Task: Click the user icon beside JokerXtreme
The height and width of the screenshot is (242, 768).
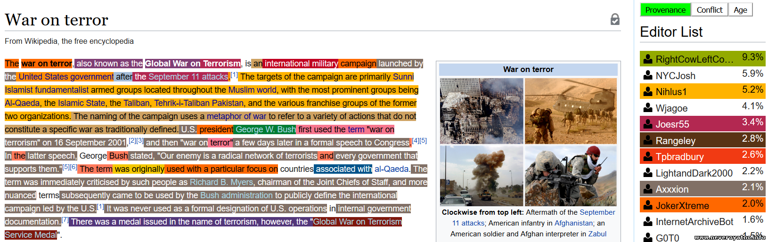Action: (648, 205)
